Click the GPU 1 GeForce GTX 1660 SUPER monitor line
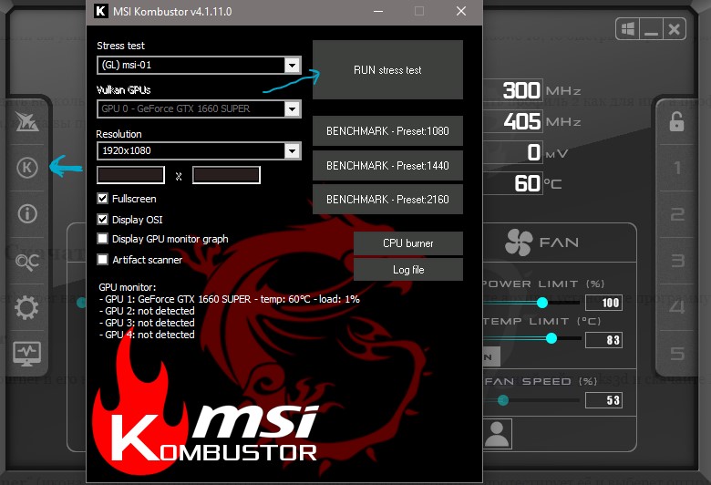Image resolution: width=711 pixels, height=485 pixels. (230, 299)
